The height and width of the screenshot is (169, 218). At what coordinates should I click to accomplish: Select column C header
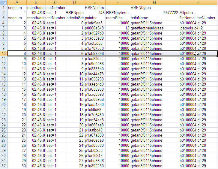click(55, 2)
